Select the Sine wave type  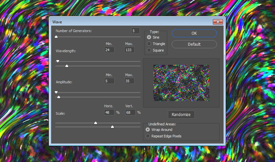[x=149, y=37]
